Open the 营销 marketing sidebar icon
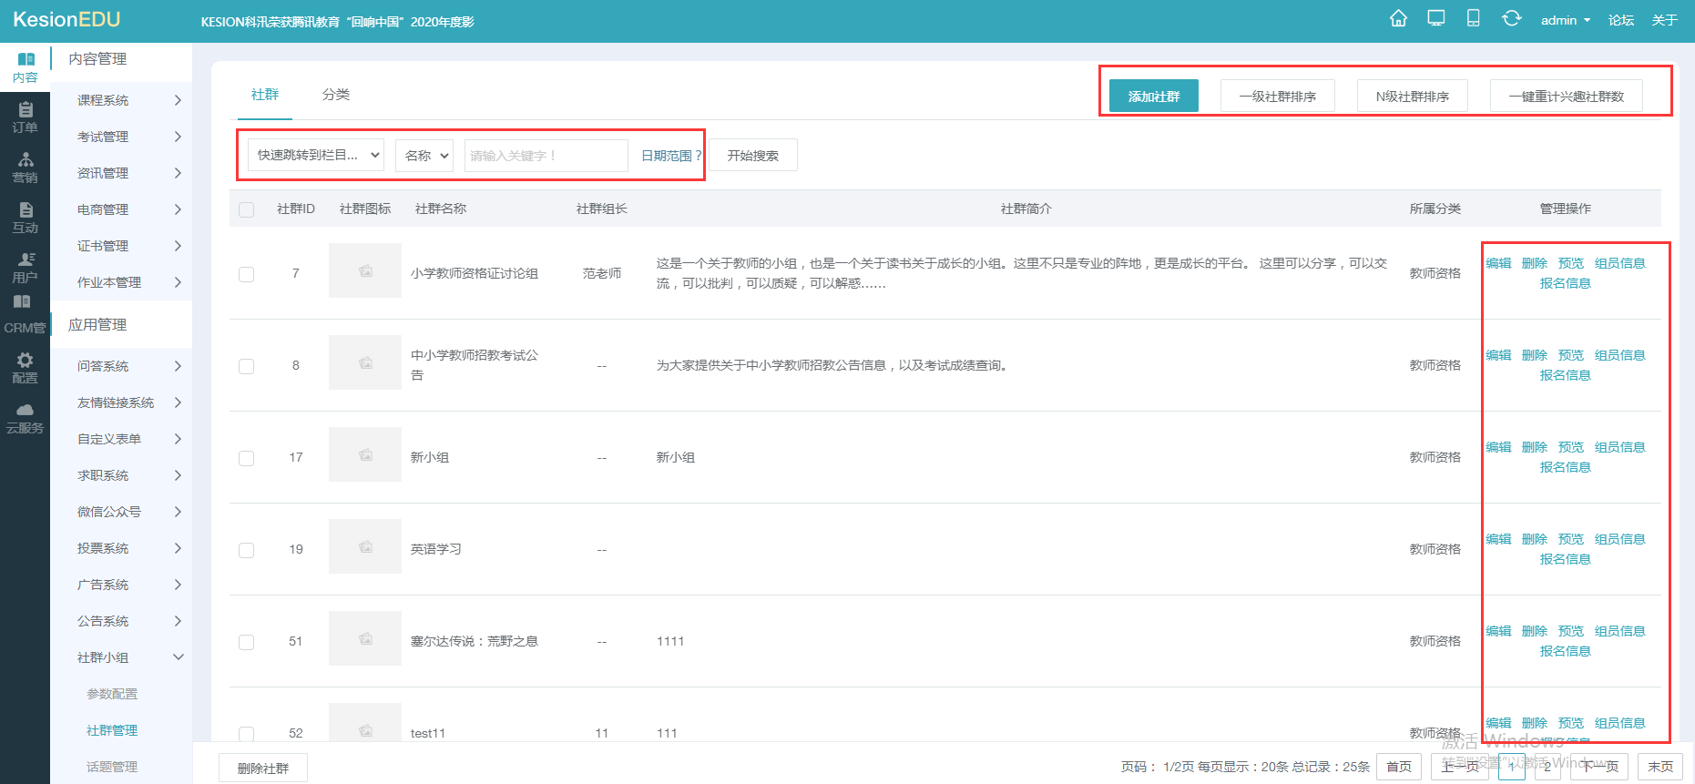This screenshot has height=784, width=1695. tap(26, 168)
